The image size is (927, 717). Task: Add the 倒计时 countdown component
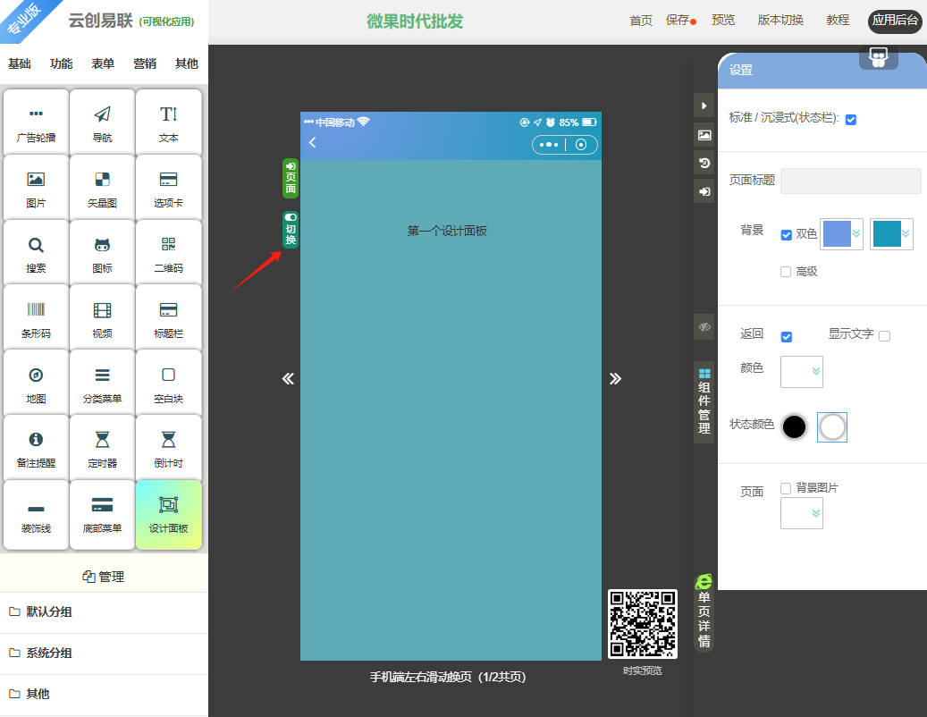click(168, 448)
